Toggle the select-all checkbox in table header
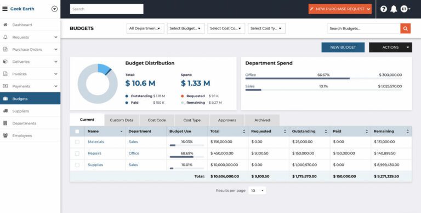This screenshot has height=213, width=421. coord(77,132)
